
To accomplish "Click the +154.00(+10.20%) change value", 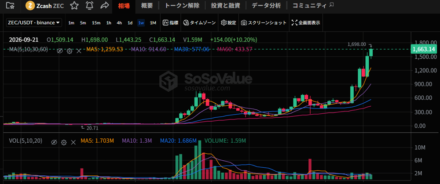I will click(234, 40).
